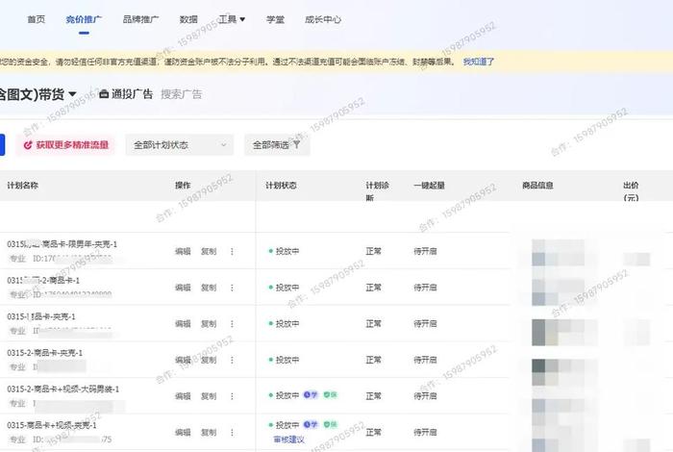Click 编辑 for 0315-商品卡+视频-夹克-1 plan
The width and height of the screenshot is (673, 452).
[183, 432]
